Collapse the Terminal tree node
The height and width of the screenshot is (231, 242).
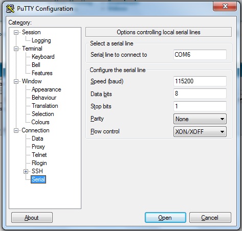[16, 49]
